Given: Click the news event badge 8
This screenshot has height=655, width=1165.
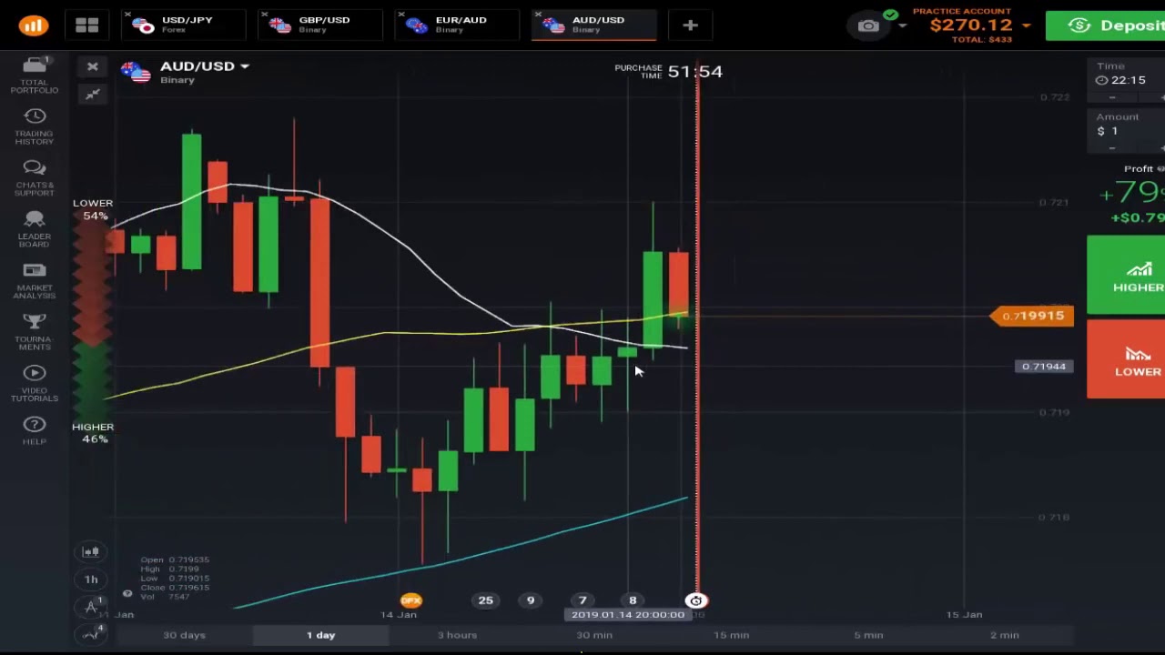Looking at the screenshot, I should [x=633, y=600].
